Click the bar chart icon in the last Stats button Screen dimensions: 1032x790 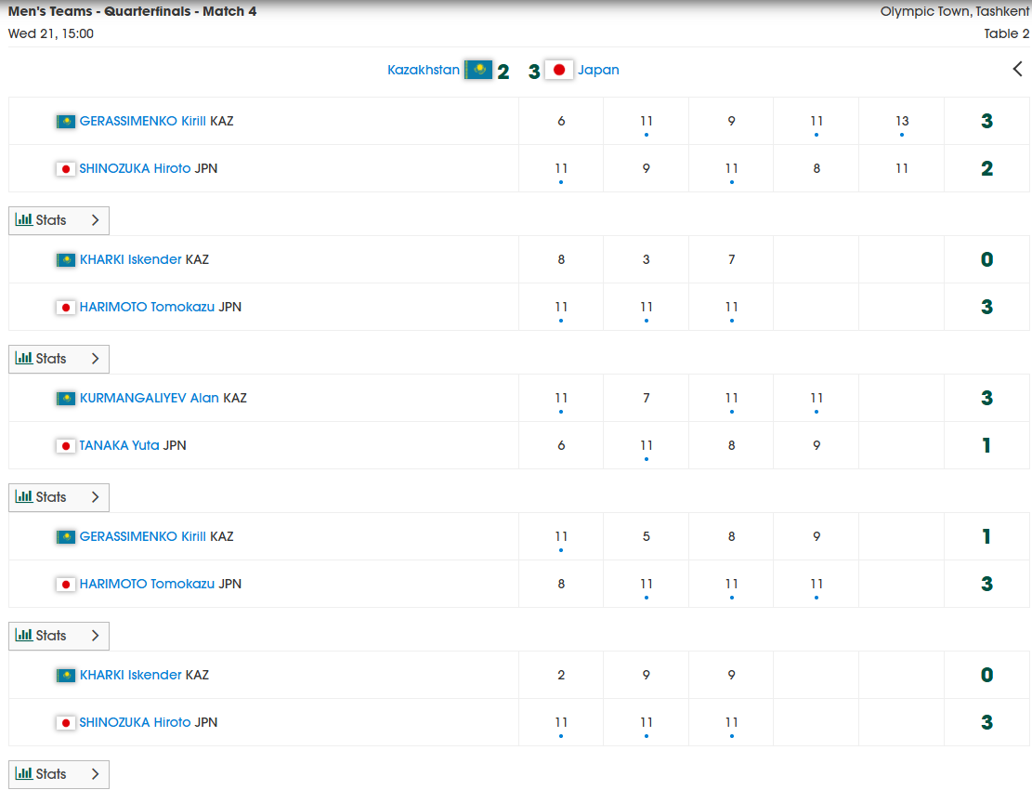point(24,773)
